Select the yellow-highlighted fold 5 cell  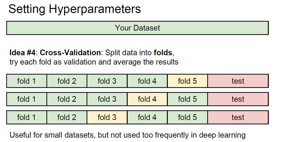187,81
